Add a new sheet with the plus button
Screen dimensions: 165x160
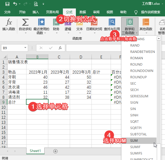55,151
